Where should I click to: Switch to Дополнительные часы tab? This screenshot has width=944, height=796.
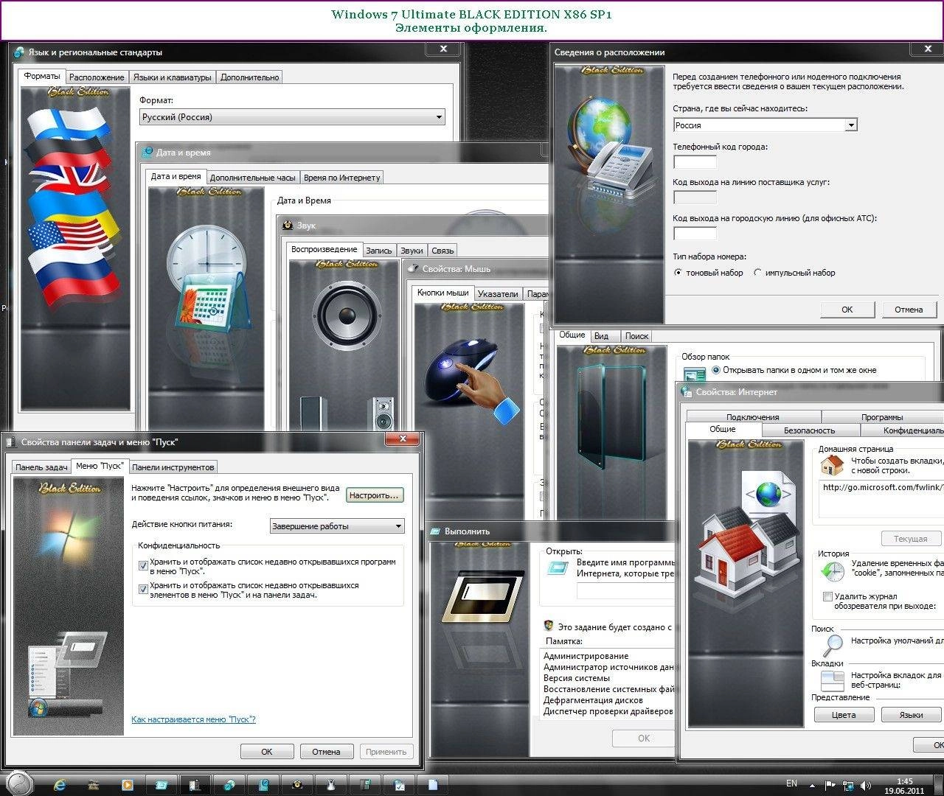[x=252, y=178]
